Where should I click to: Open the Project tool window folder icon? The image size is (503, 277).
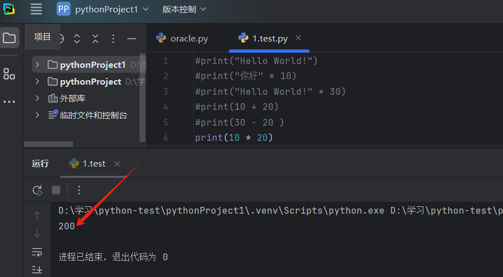pos(9,38)
